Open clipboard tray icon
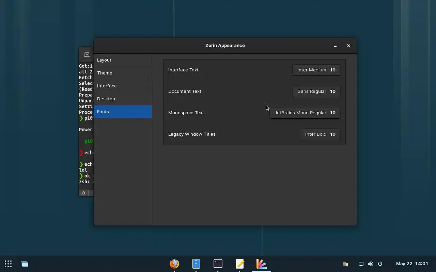The height and width of the screenshot is (272, 436). click(x=345, y=264)
